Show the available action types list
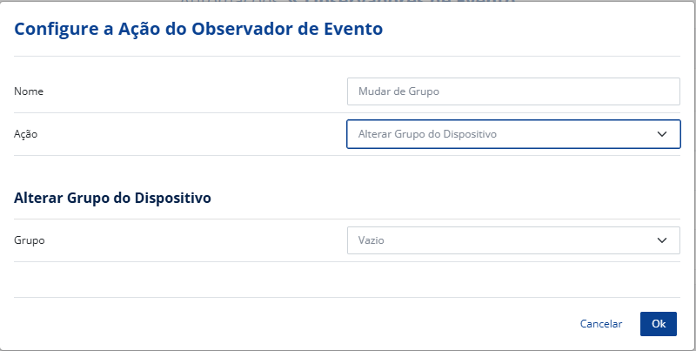Screen dimensions: 696x351 513,134
